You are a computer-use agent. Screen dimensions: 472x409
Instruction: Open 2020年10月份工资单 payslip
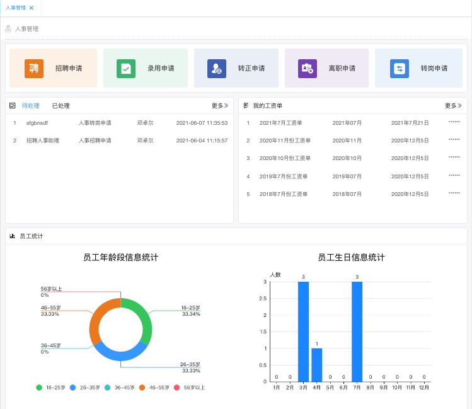click(285, 158)
